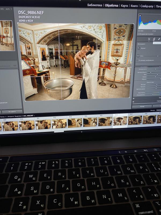Select filmstrip thumbnail 93
The width and height of the screenshot is (161, 215).
pyautogui.click(x=75, y=123)
